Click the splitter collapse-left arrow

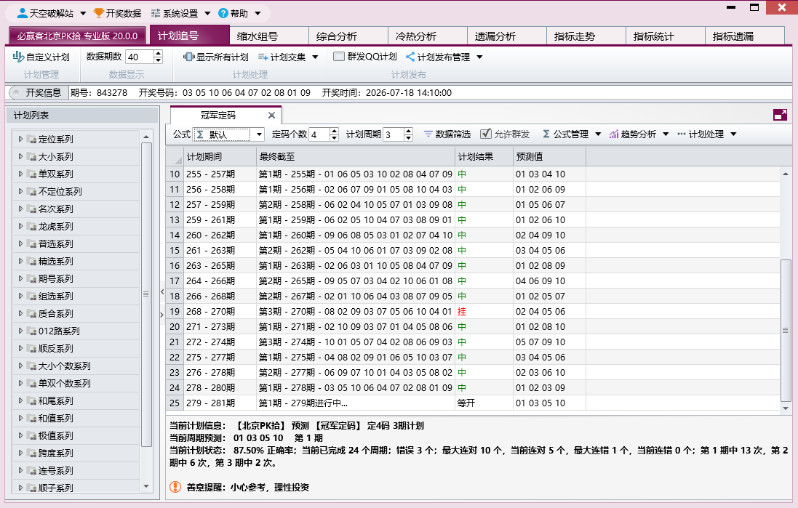click(x=162, y=291)
